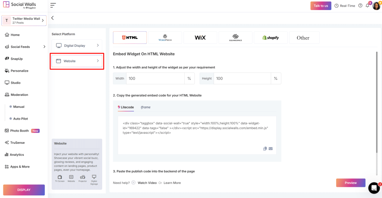
Task: Click the Talk to us button
Action: tap(320, 6)
